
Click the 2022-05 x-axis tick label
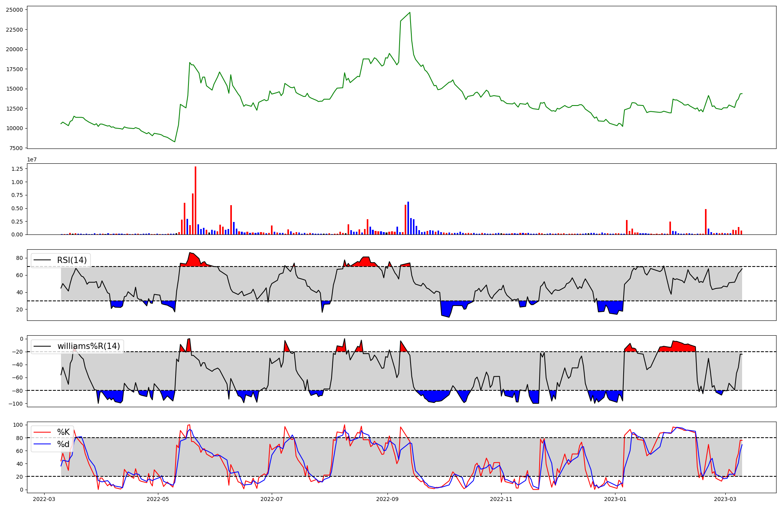(x=158, y=499)
